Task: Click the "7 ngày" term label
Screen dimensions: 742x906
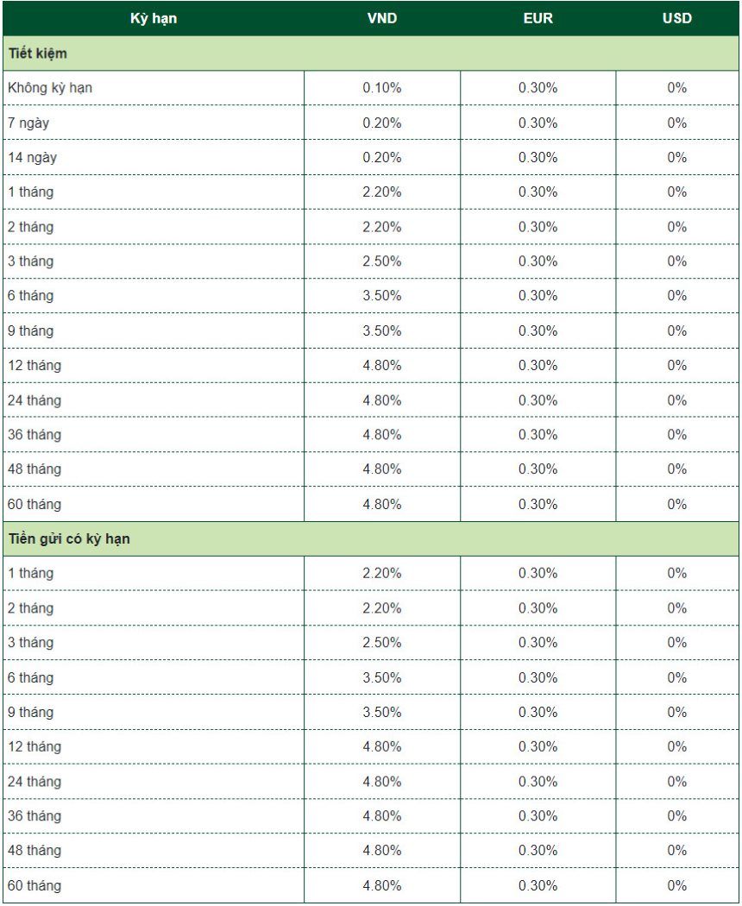Action: tap(28, 123)
